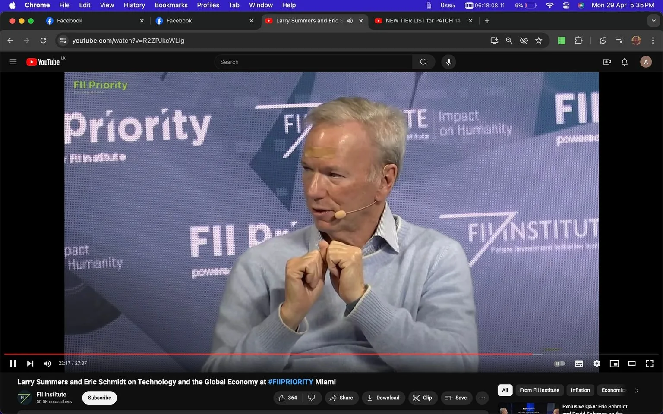The image size is (663, 414).
Task: Create a Clip from video
Action: pyautogui.click(x=423, y=398)
